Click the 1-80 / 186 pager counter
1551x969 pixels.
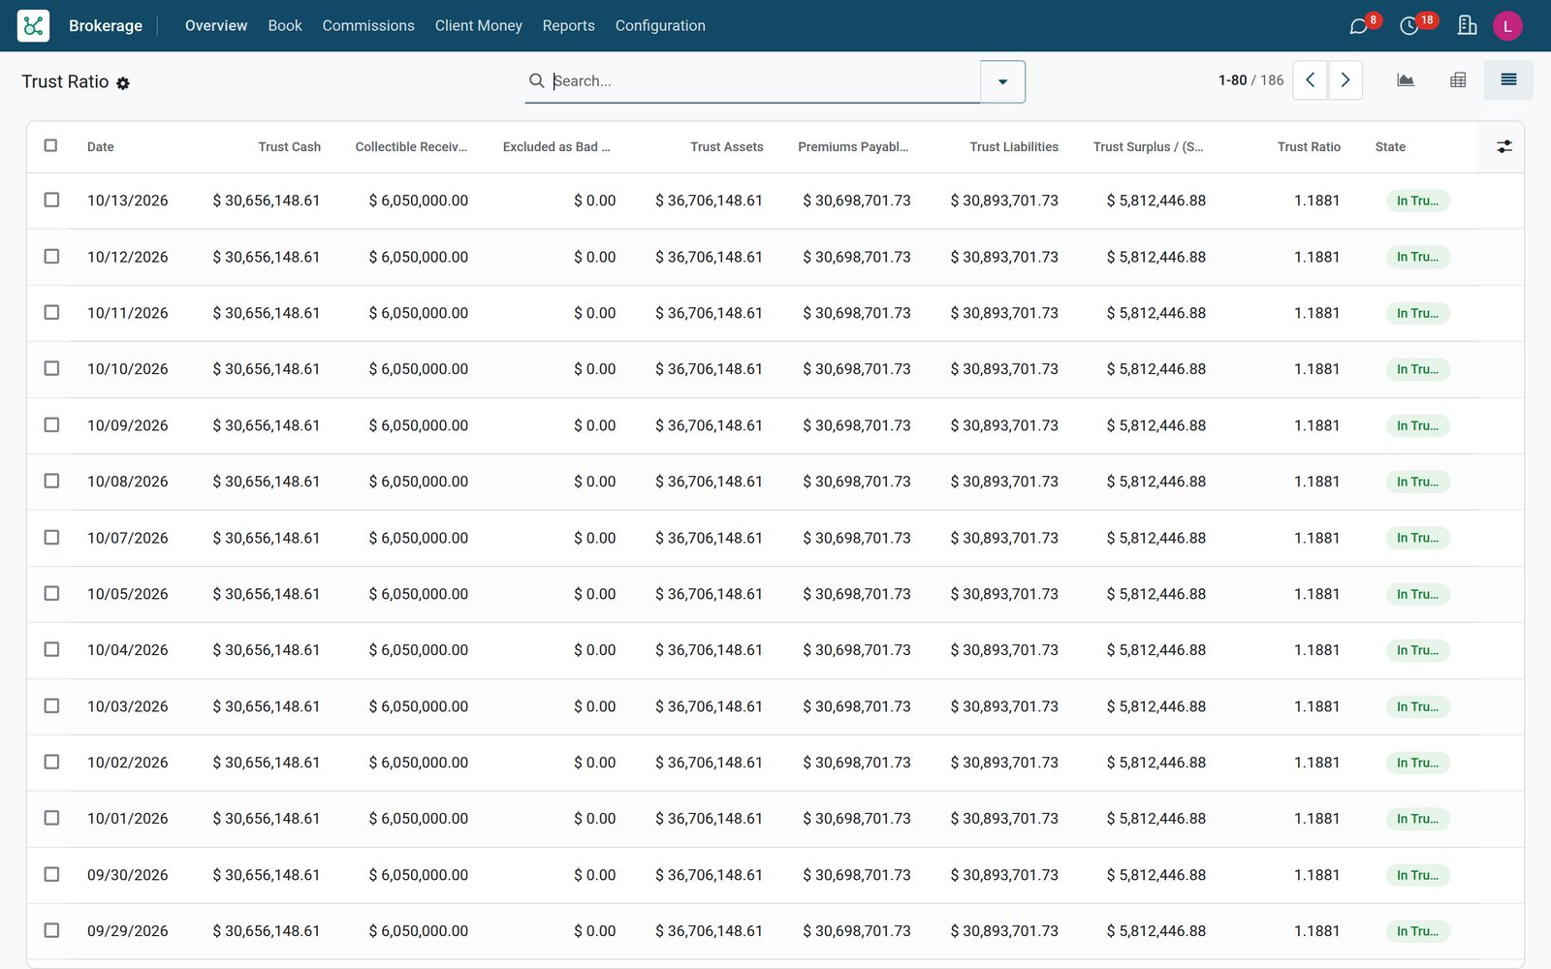click(x=1250, y=80)
